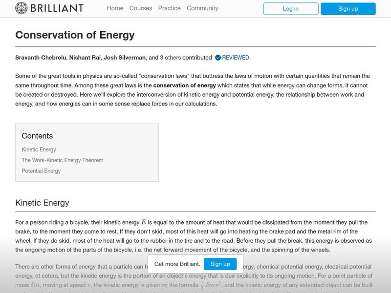
Task: Open the Practice section
Action: [169, 8]
